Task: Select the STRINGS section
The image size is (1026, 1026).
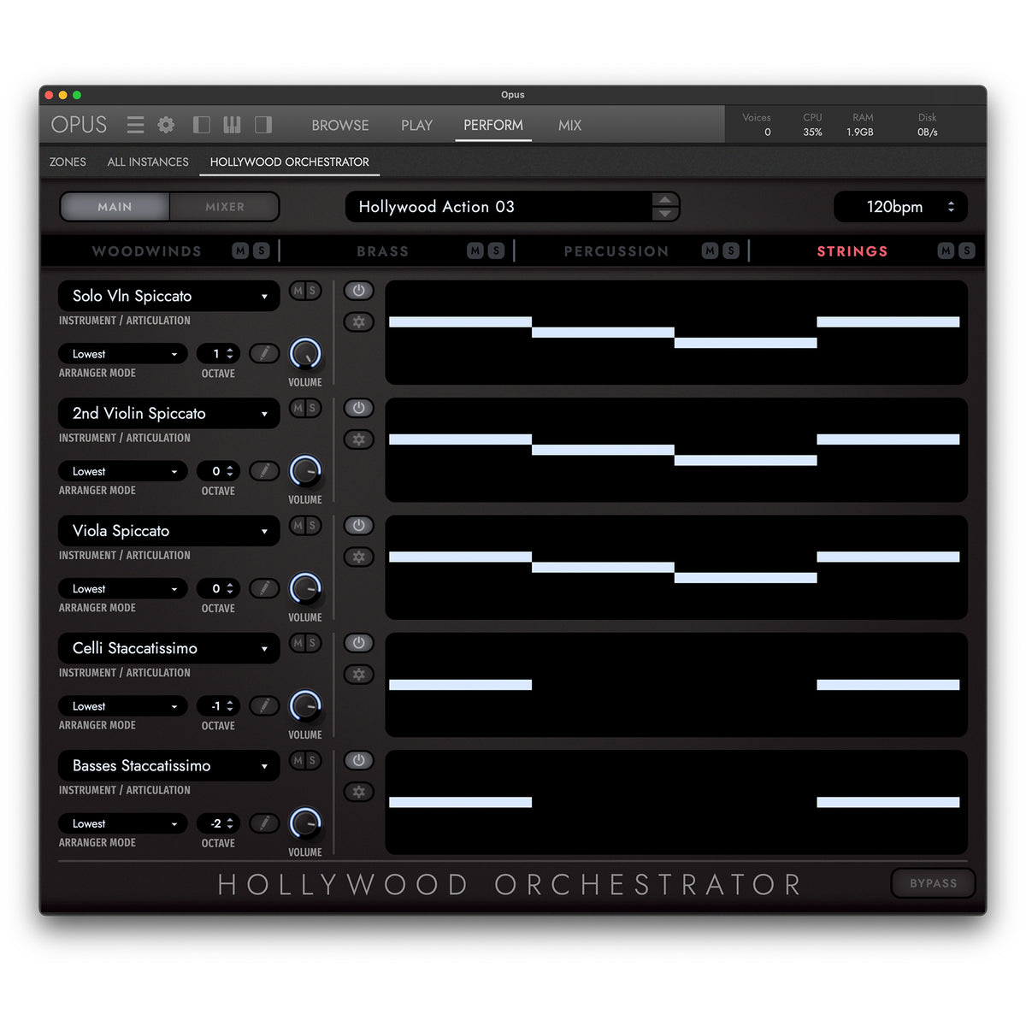Action: pyautogui.click(x=852, y=251)
